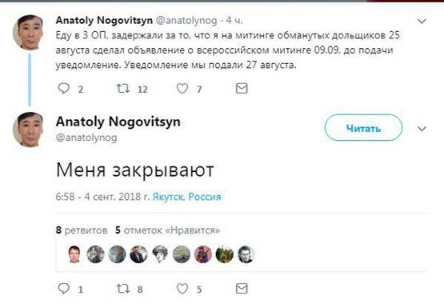Click reply icon on the first tweet
This screenshot has width=444, height=304.
point(64,89)
